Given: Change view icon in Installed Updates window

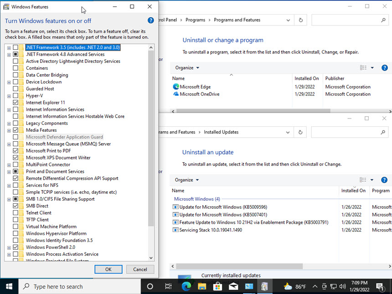Looking at the screenshot, I should pos(363,180).
